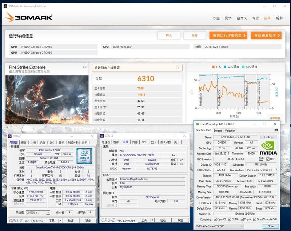291x231 pixels.
Task: Click the 3DMark title bar app icon
Action: [5, 6]
